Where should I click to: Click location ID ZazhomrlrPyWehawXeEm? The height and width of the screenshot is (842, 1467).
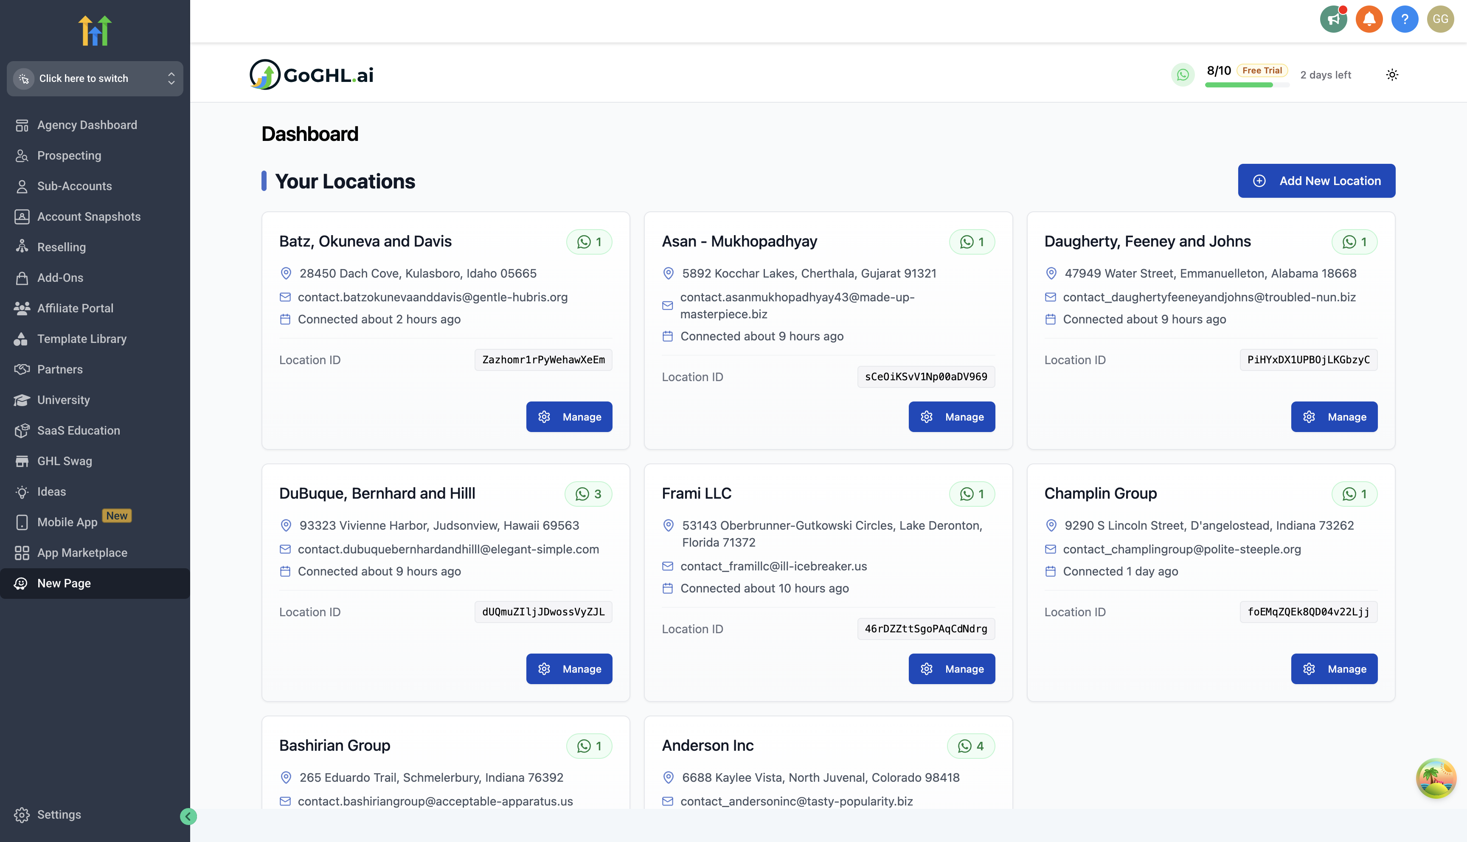(x=544, y=360)
